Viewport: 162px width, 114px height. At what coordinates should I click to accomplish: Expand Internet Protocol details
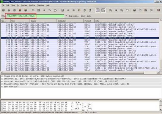(x=2, y=81)
